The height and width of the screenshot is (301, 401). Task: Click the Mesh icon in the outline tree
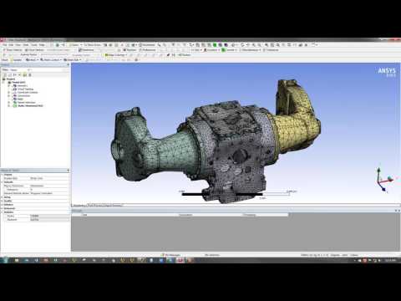(15, 99)
